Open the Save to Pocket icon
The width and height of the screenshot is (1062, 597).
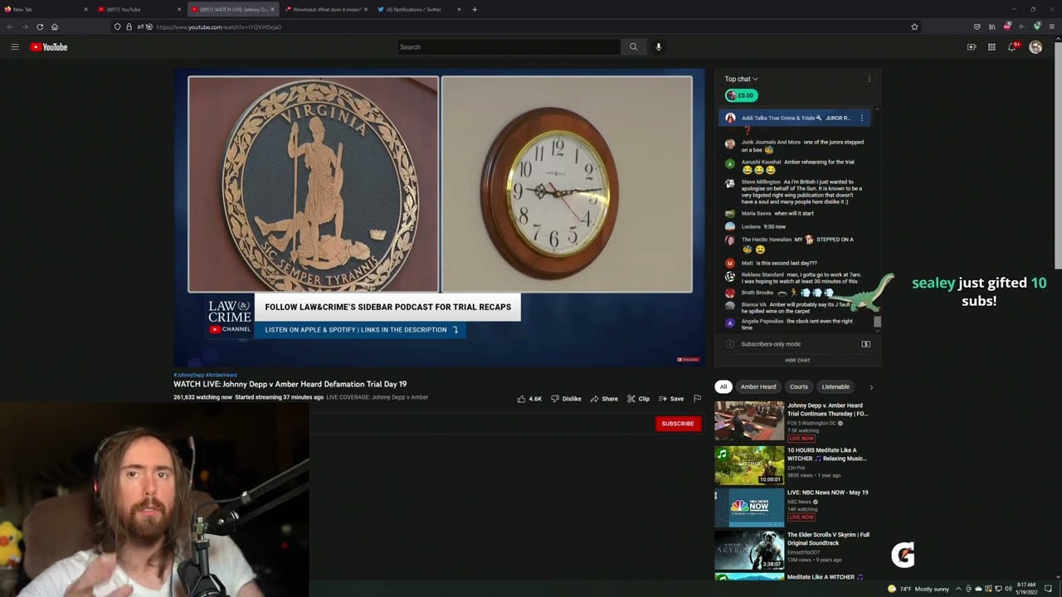point(977,27)
